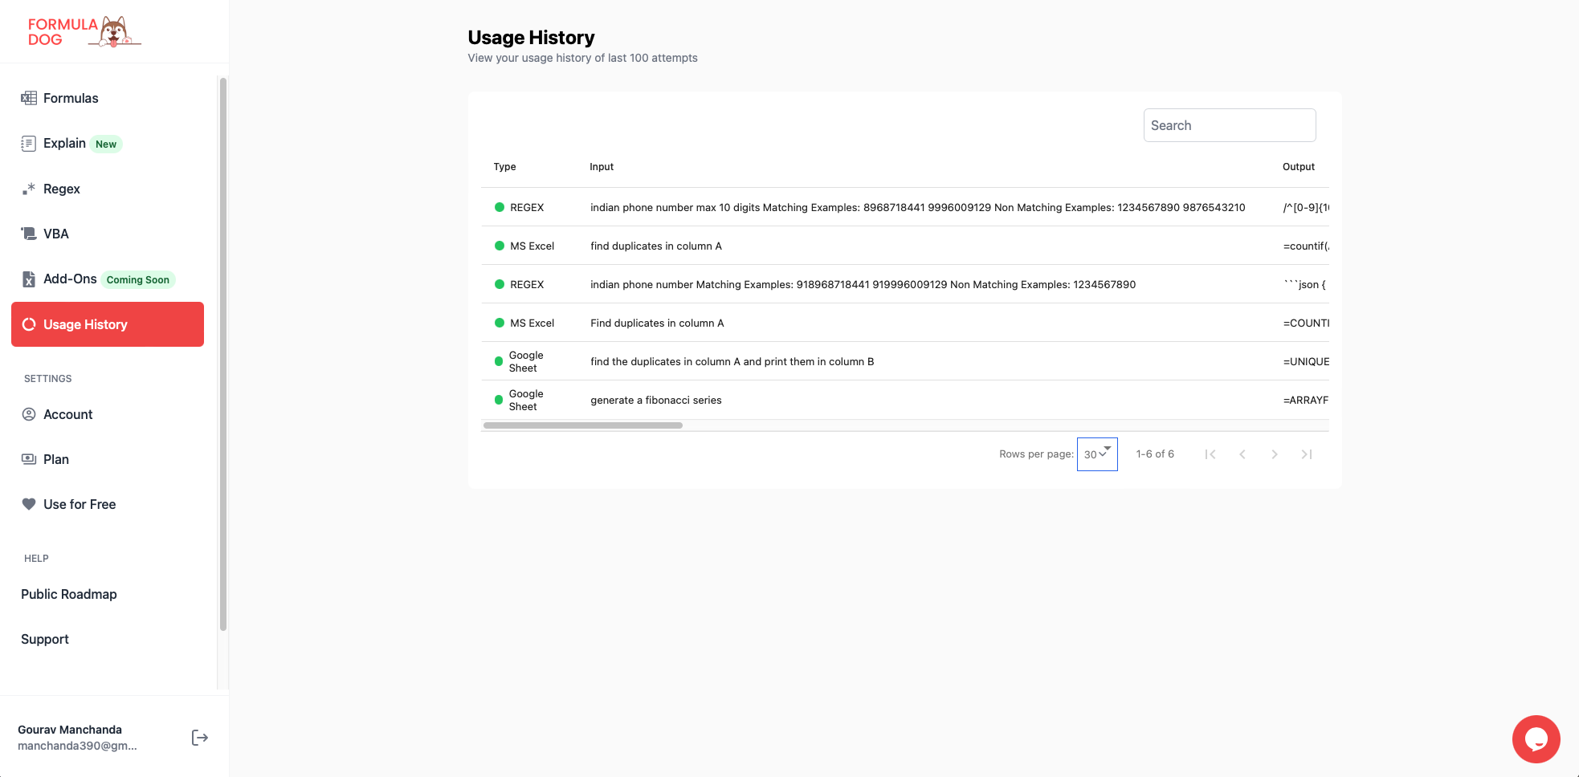1579x777 pixels.
Task: Click the sidebar vertical scrollbar
Action: tap(223, 353)
